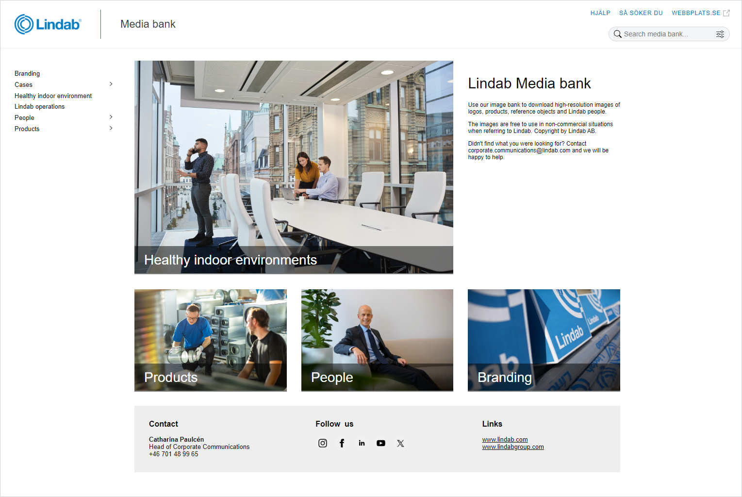Open the X (Twitter) social icon
The height and width of the screenshot is (497, 742).
400,443
